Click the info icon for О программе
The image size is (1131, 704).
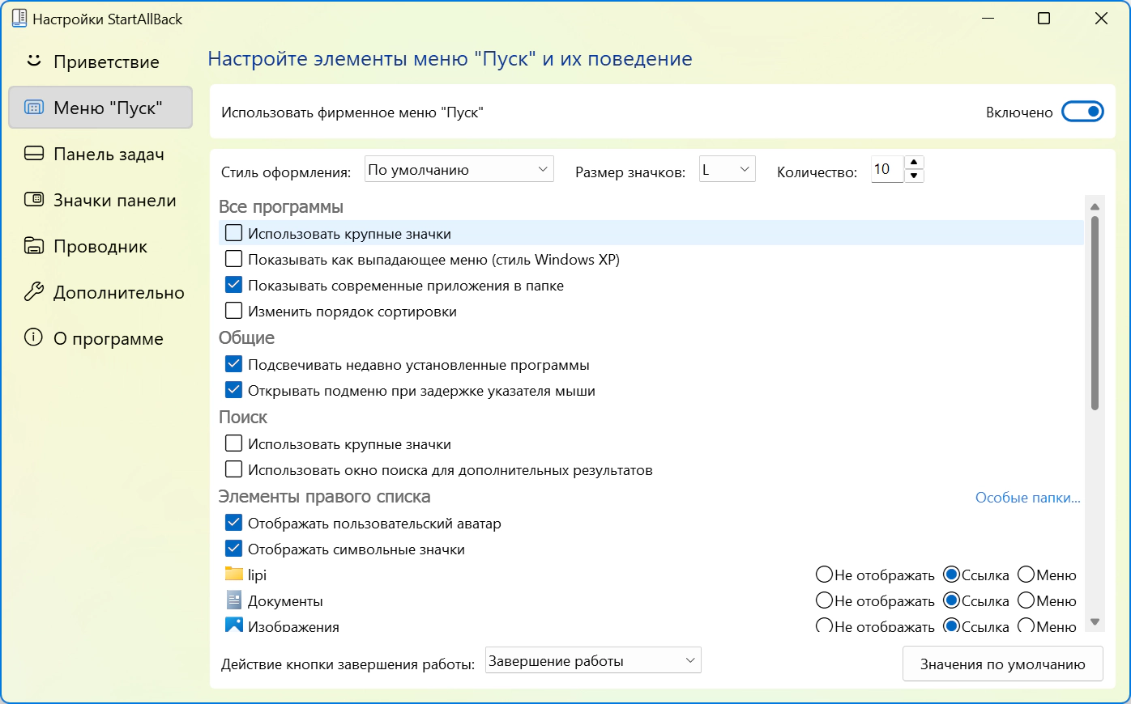(33, 338)
